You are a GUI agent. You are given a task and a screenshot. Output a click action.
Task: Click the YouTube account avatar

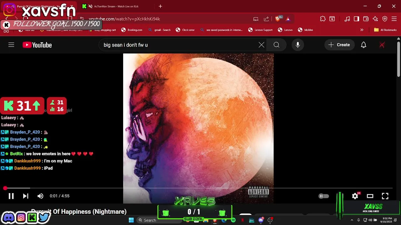tap(382, 45)
